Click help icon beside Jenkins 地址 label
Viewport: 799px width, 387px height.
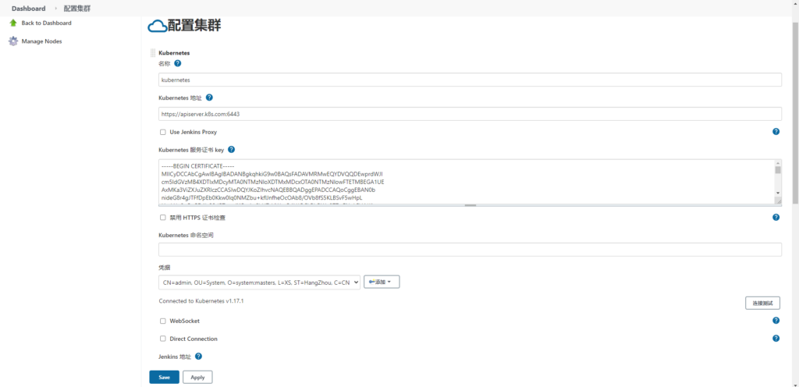point(198,357)
